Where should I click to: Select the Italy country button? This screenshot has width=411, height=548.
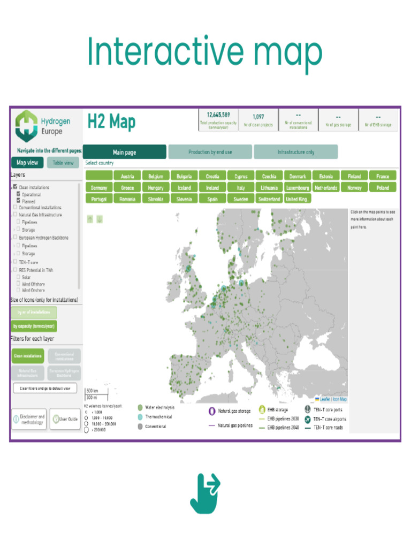(241, 188)
